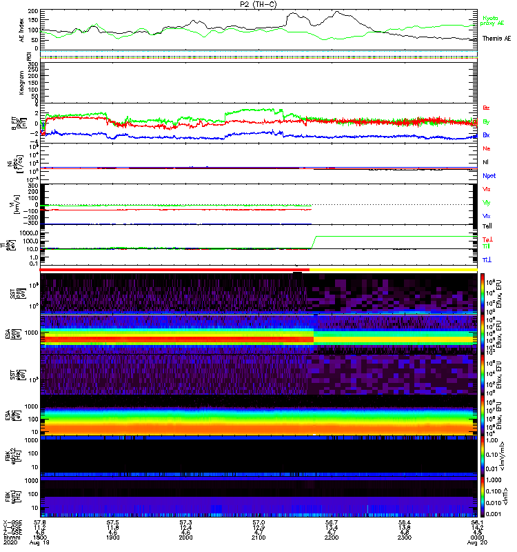The width and height of the screenshot is (517, 552).
Task: Click the "0000" time tick label
Action: [x=477, y=538]
